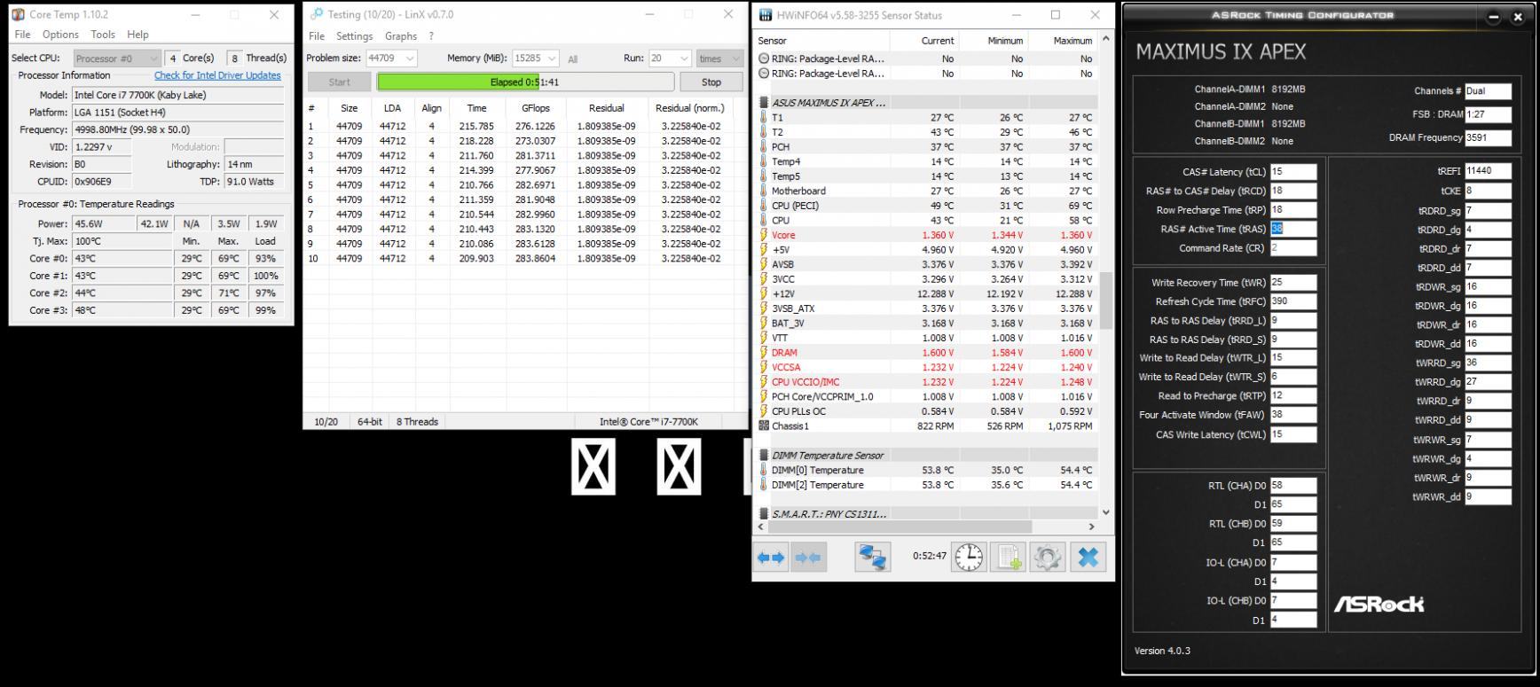Click Check for Intel Driver Updates link
The width and height of the screenshot is (1540, 687).
(217, 75)
